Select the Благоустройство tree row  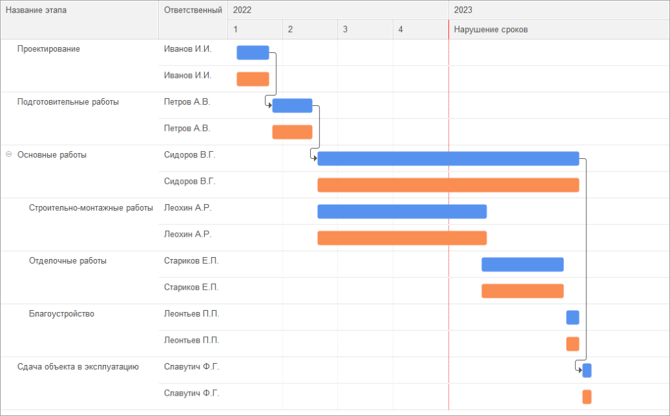(62, 314)
